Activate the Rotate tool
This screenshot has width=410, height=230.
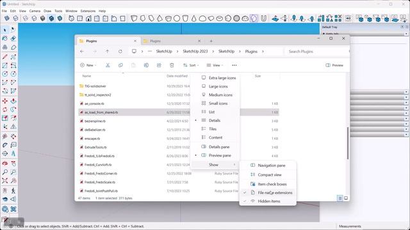4,109
